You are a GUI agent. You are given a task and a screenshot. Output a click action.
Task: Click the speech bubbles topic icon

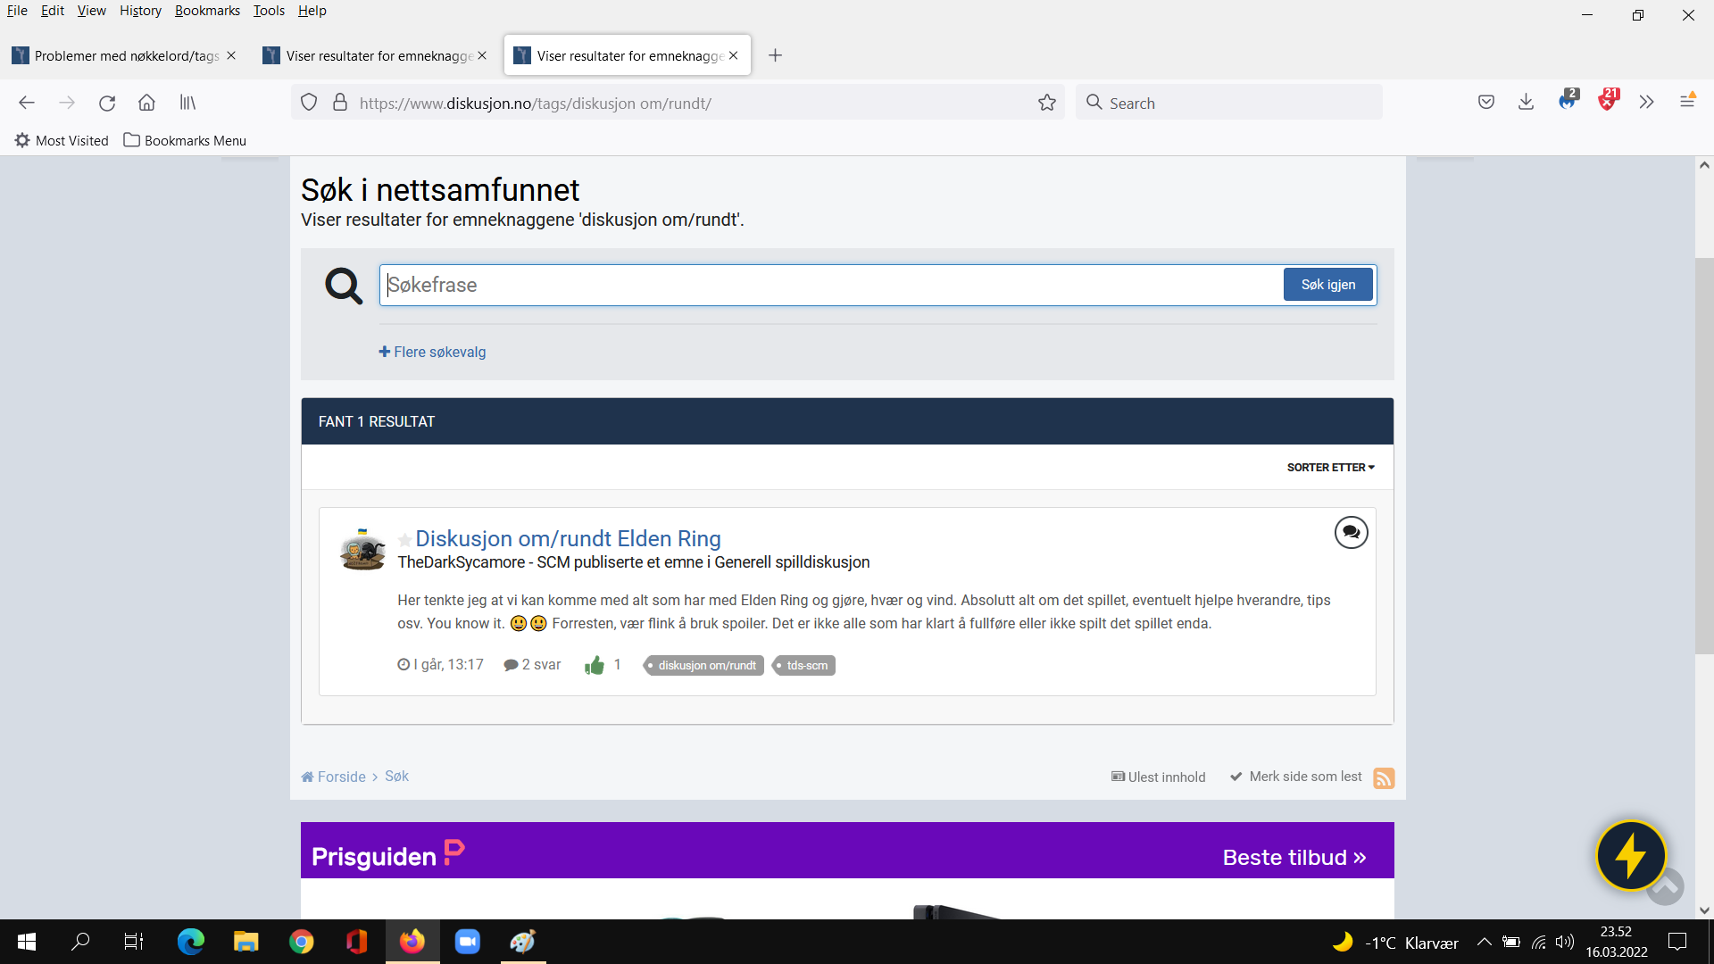coord(1352,533)
